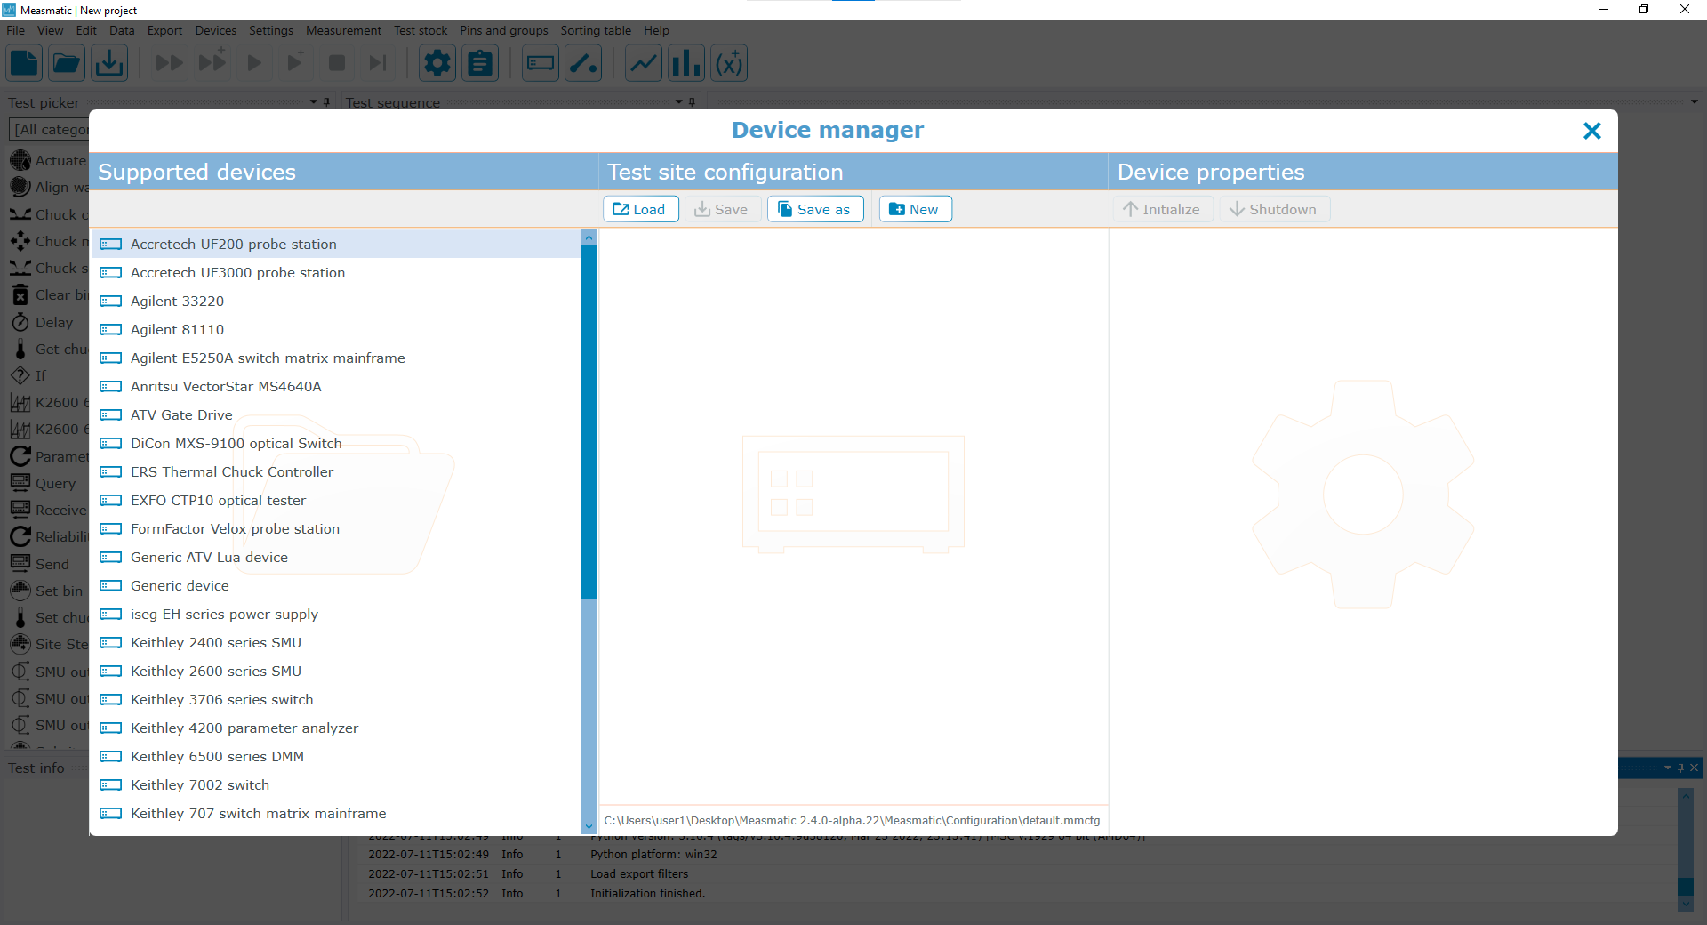The width and height of the screenshot is (1707, 925).
Task: Open the Sorting table menu
Action: click(x=596, y=30)
